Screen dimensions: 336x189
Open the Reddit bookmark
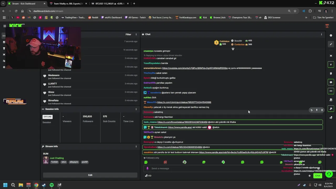(x=93, y=18)
